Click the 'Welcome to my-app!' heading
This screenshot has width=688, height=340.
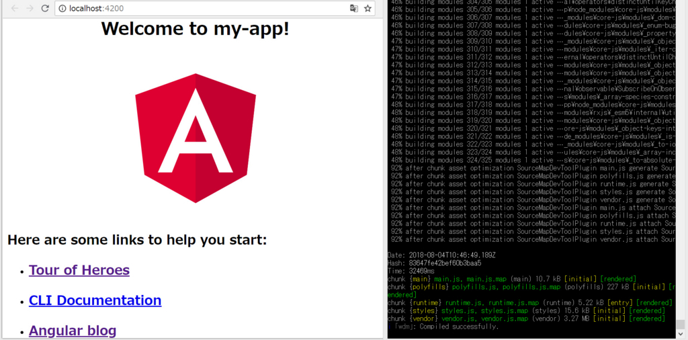[196, 28]
